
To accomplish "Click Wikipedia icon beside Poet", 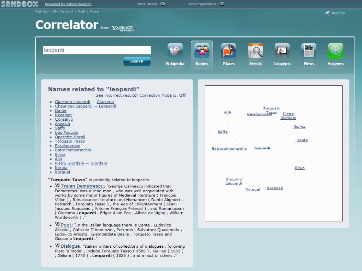I will coord(58,224).
